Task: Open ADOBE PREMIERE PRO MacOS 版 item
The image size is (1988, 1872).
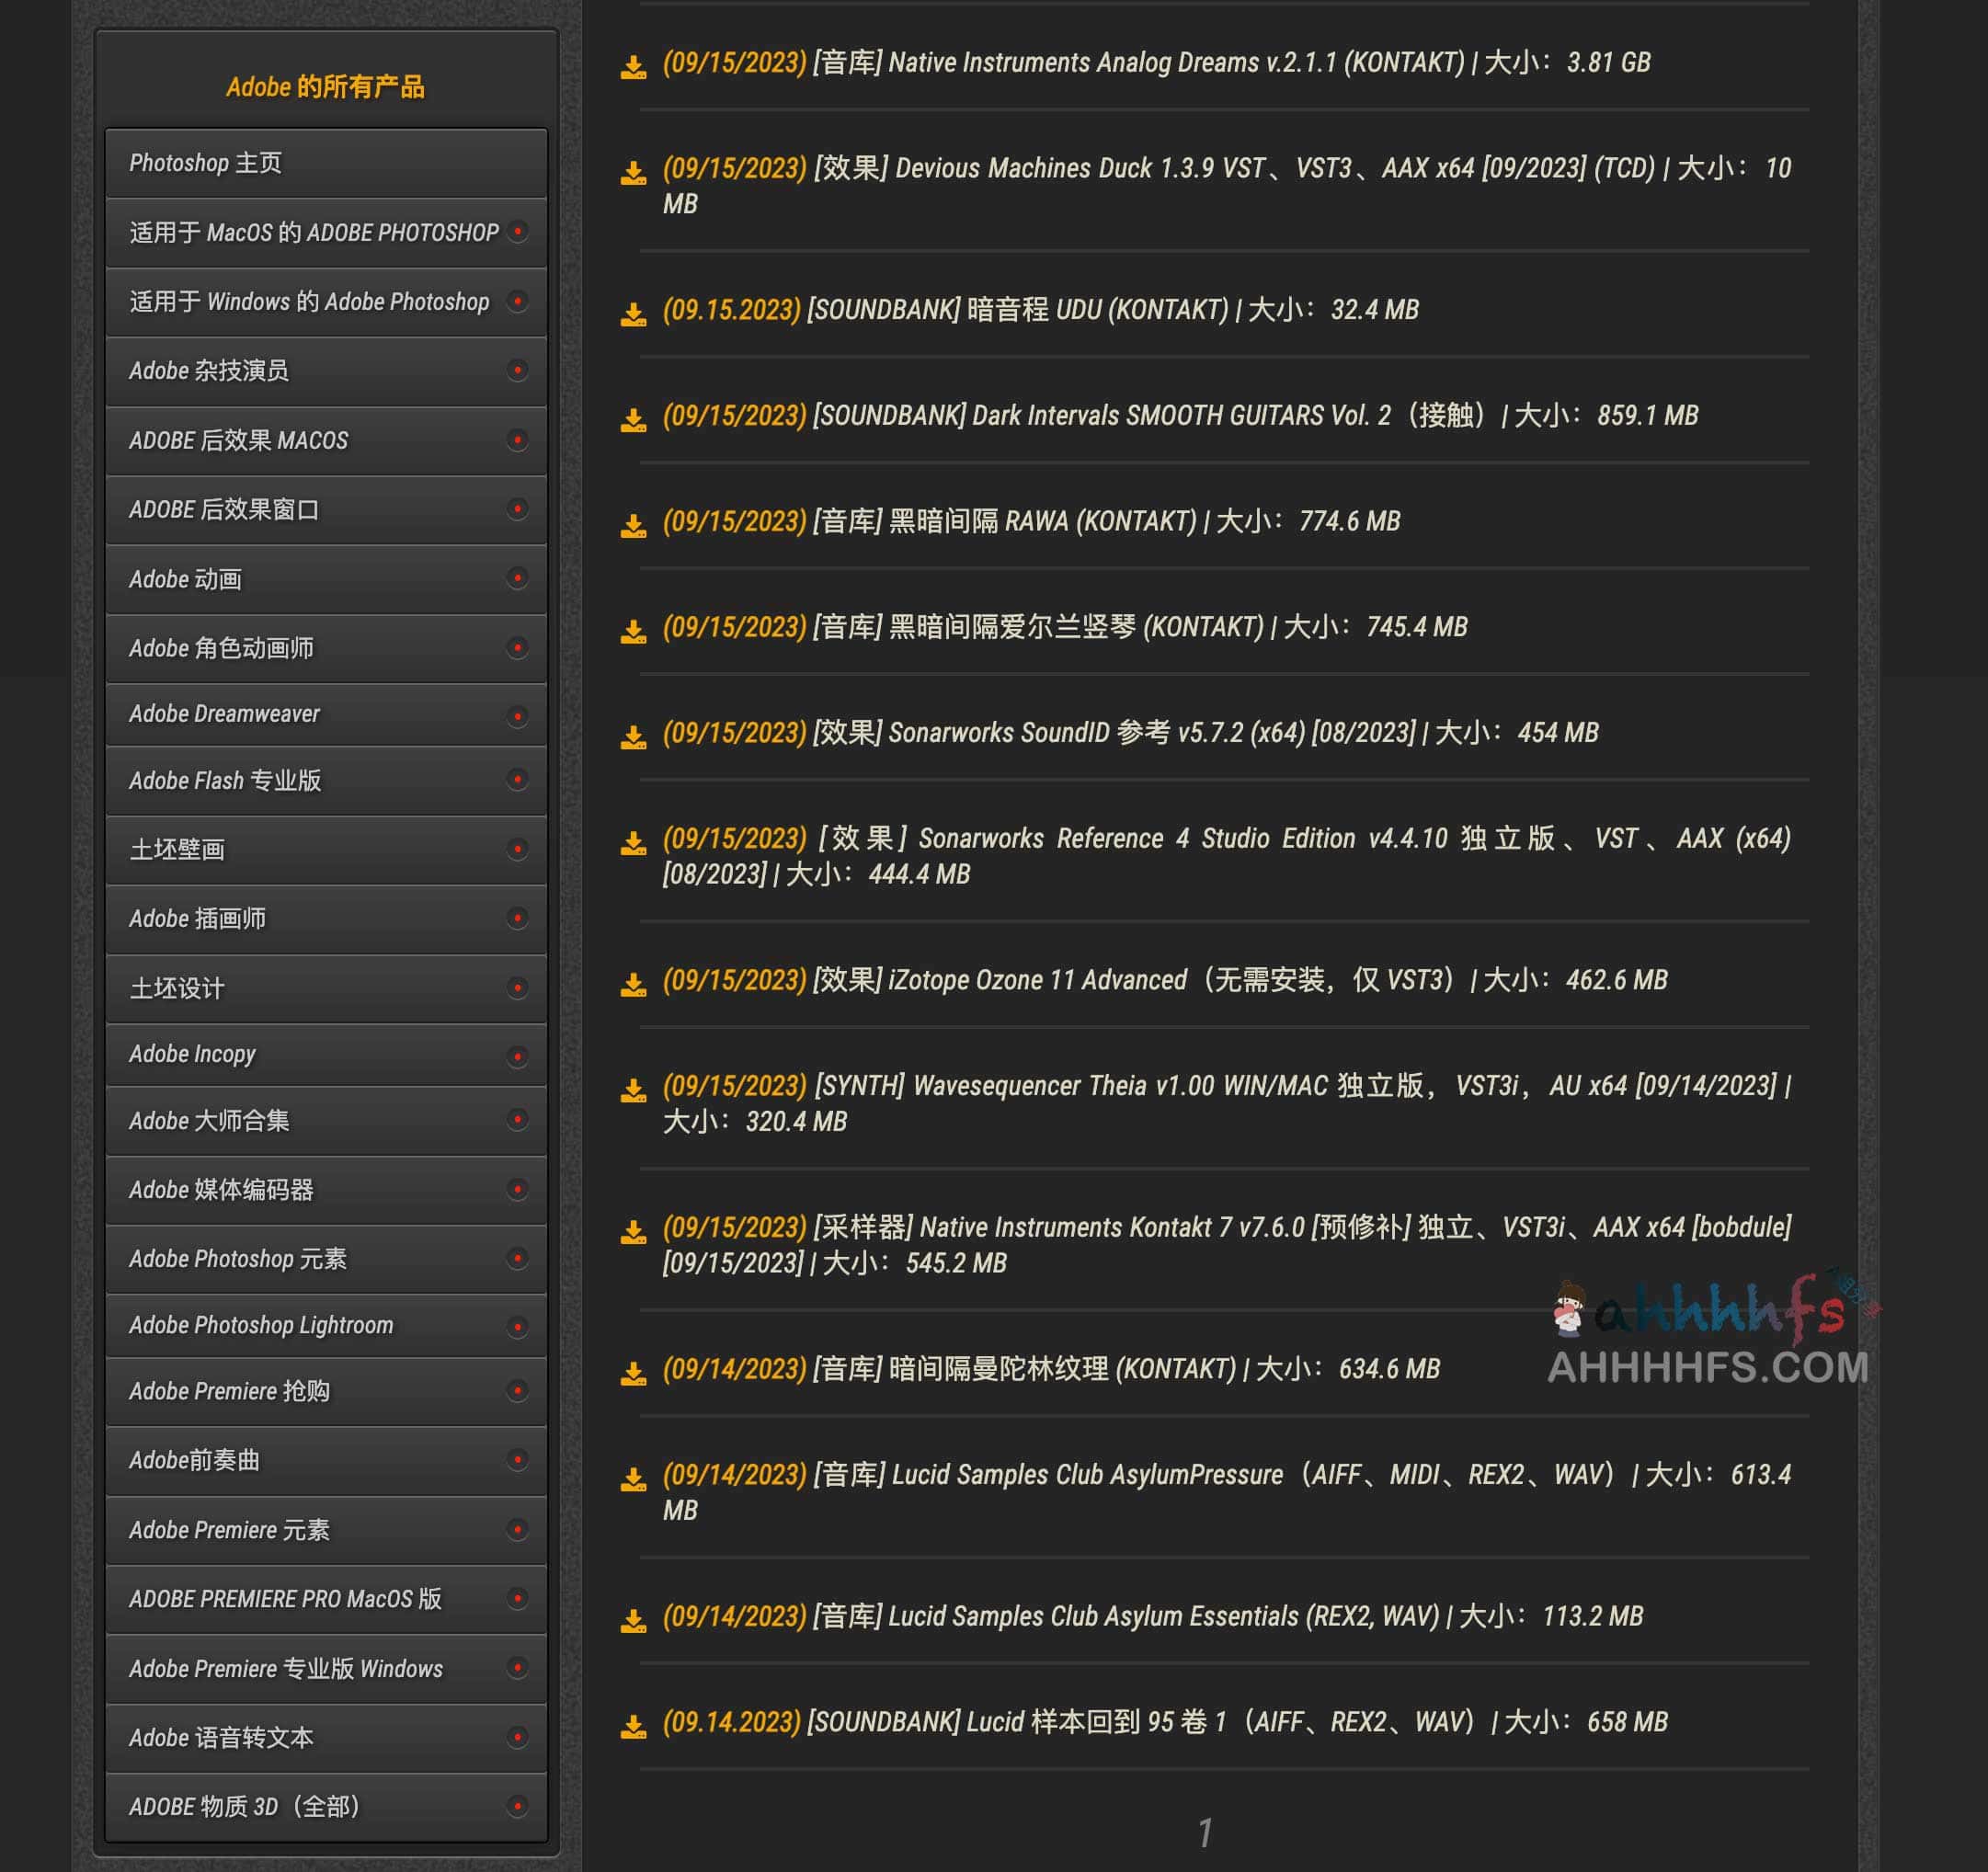Action: [326, 1599]
